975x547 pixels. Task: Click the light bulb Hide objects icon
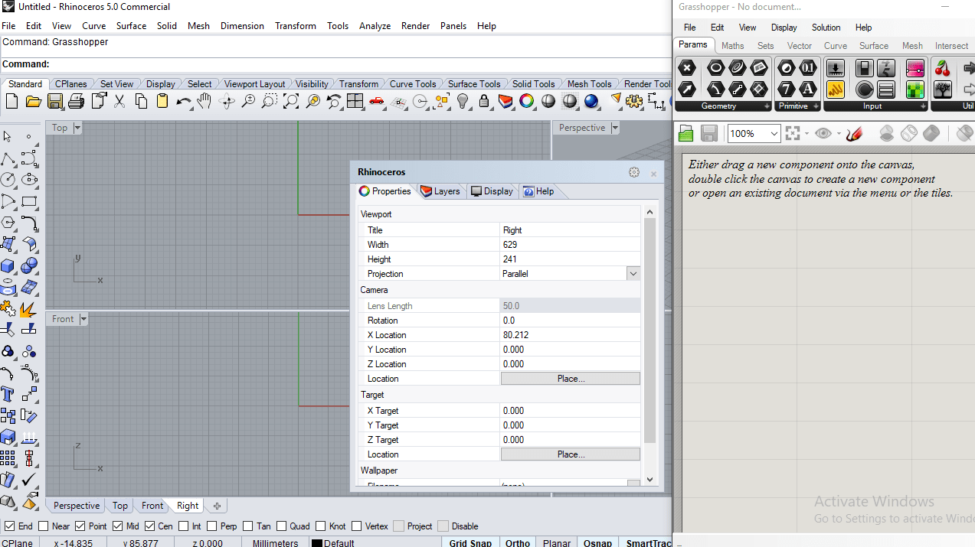click(463, 101)
